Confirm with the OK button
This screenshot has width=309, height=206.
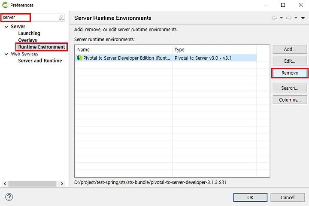coord(250,197)
